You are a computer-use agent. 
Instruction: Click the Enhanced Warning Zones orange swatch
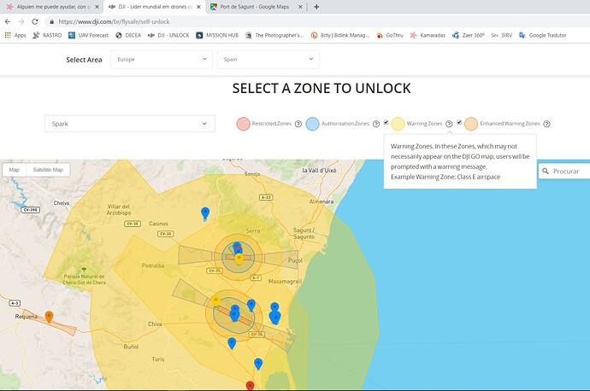pos(471,124)
